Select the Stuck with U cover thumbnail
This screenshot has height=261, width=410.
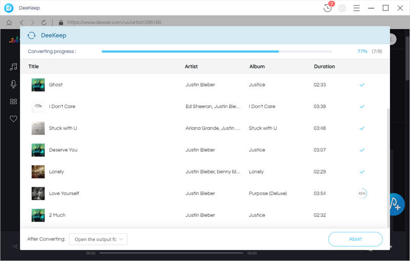click(x=38, y=128)
